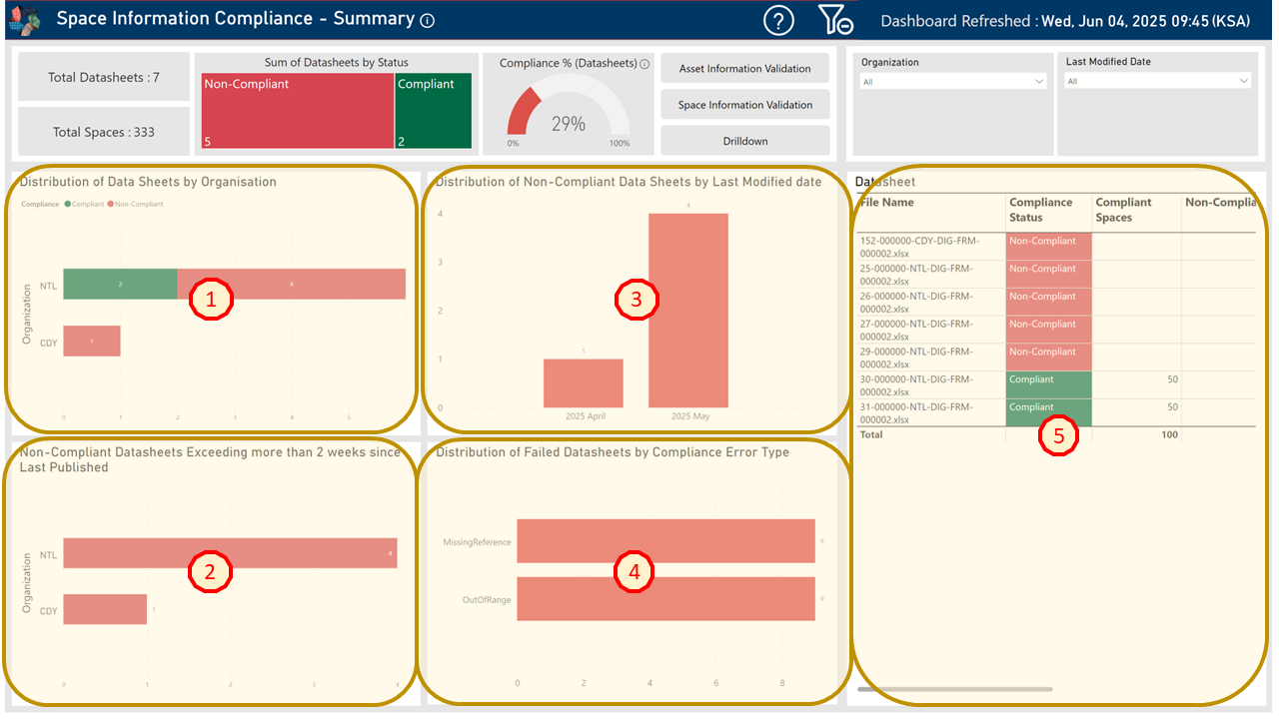Select the Total Spaces : 333 card
This screenshot has height=719, width=1279.
104,132
